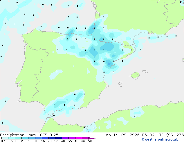The image size is (184, 142).
Task: Click the forecast date Mo 14-09-2026 text
Action: pos(122,135)
